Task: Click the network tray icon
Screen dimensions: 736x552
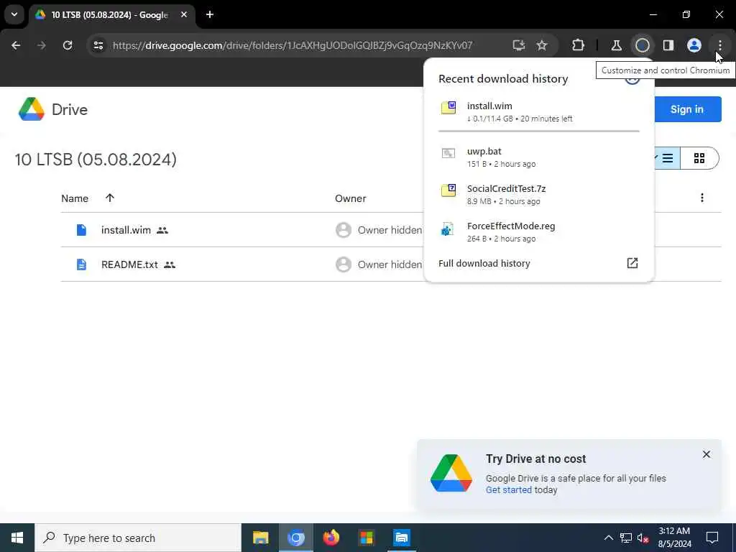Action: coord(626,538)
